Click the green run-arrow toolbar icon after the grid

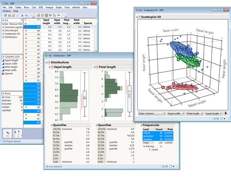tap(51, 15)
